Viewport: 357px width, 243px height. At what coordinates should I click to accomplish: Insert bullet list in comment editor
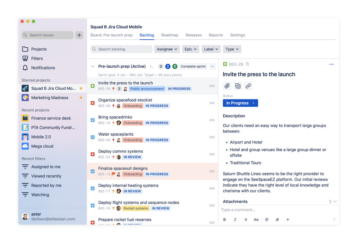[x=246, y=219]
